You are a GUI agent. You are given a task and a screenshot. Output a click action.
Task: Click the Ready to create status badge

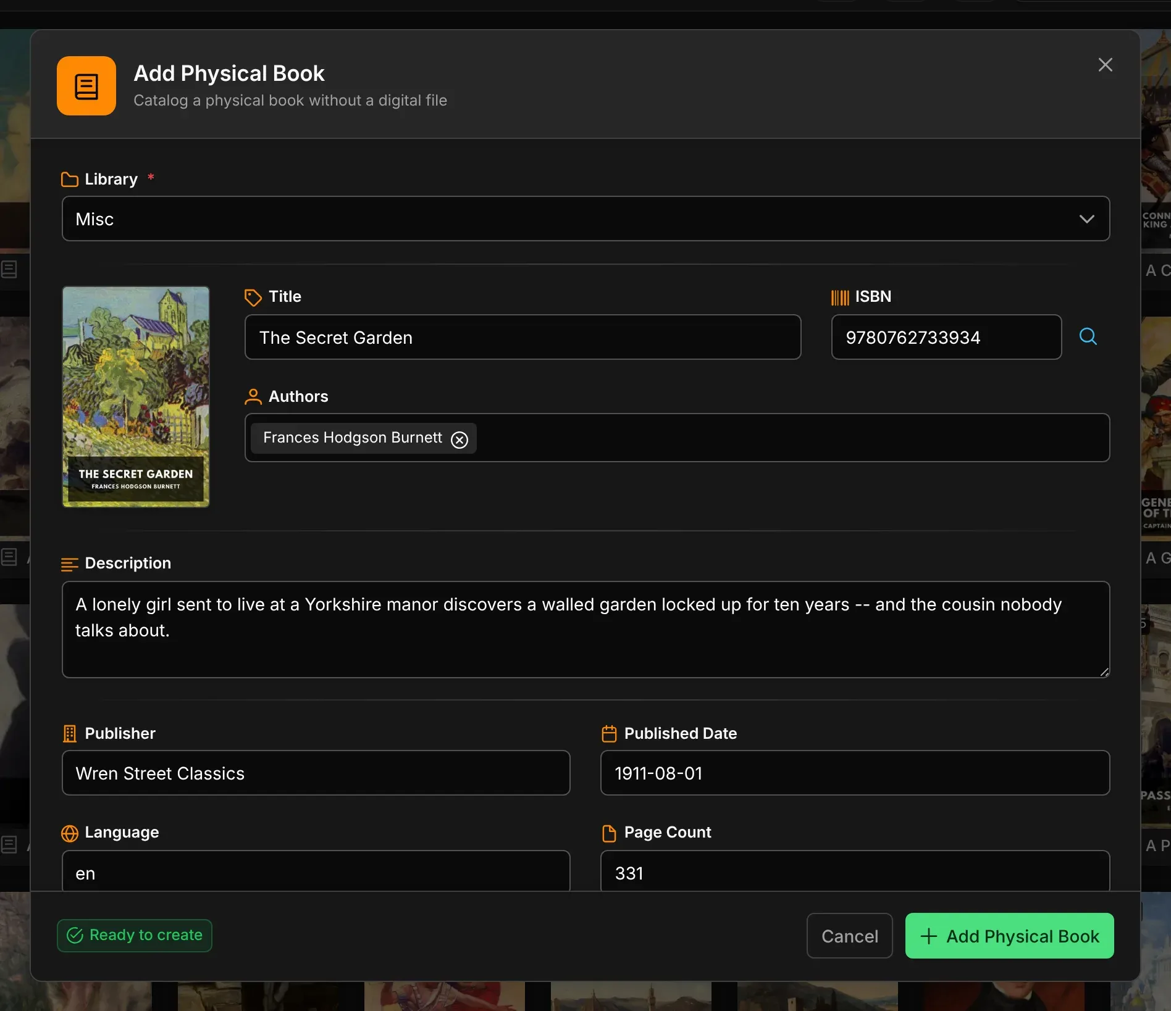[x=135, y=936]
